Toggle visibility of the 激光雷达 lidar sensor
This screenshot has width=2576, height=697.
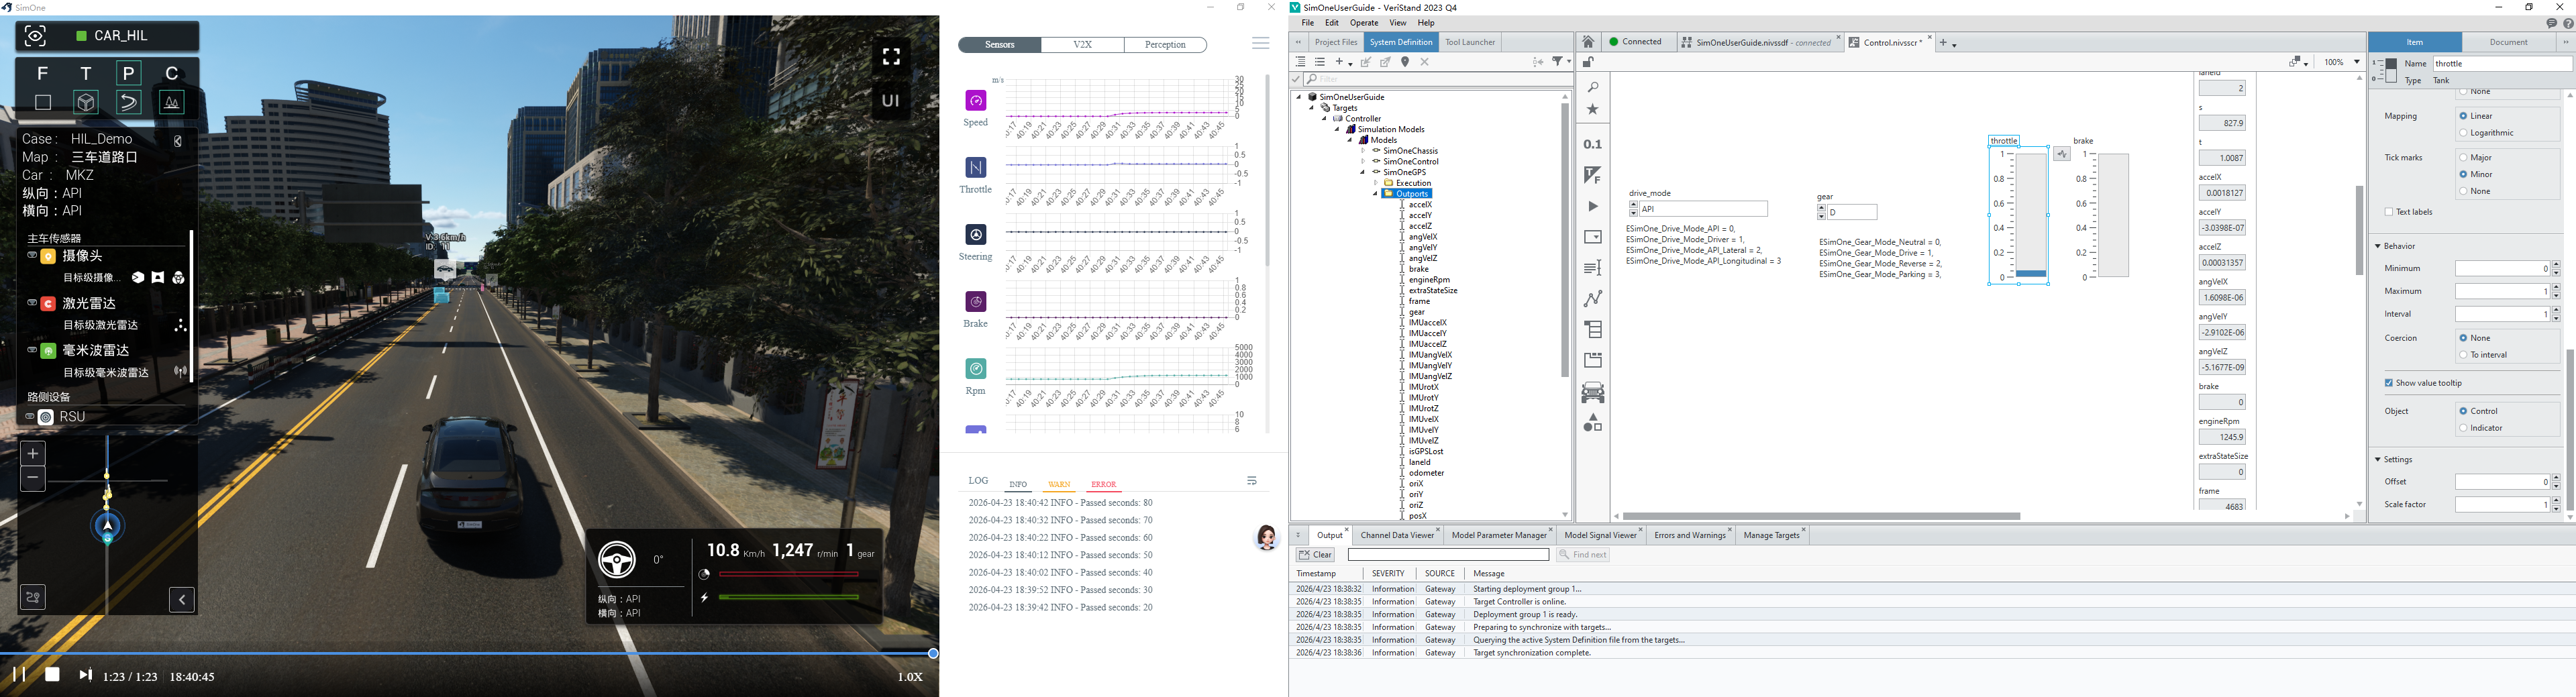click(31, 303)
